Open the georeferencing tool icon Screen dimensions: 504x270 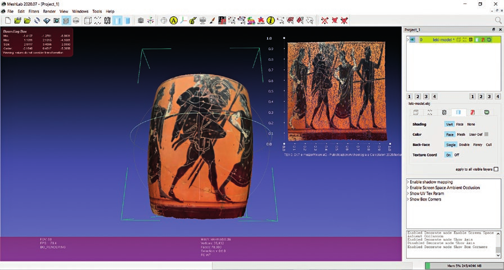click(x=260, y=21)
